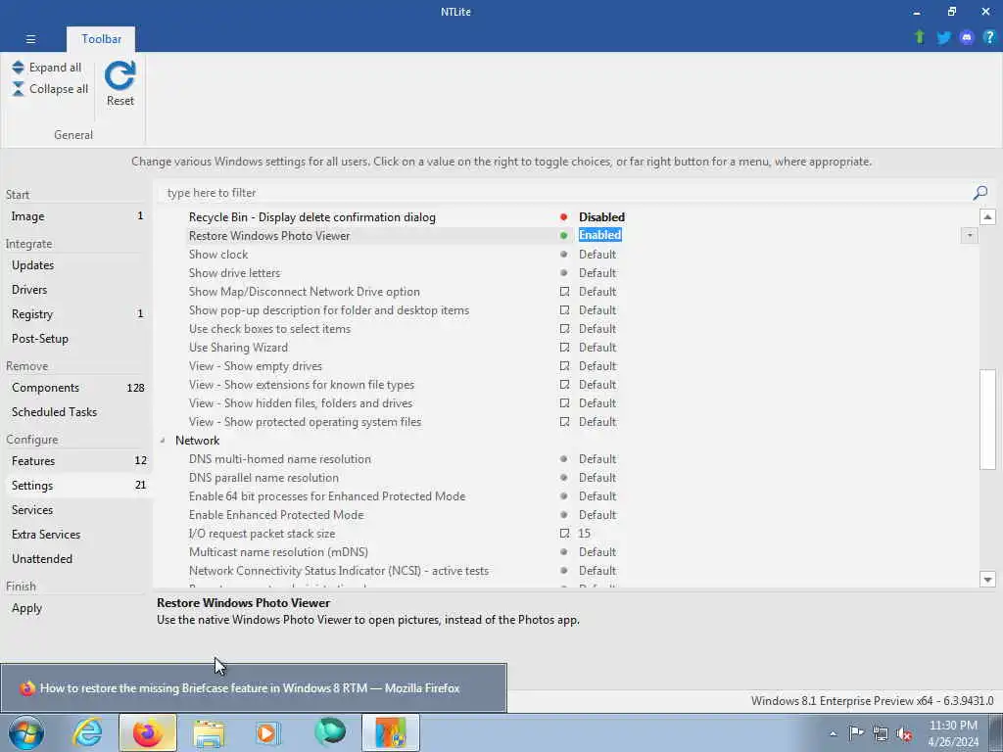Collapse the Network group
This screenshot has width=1003, height=752.
coord(163,440)
